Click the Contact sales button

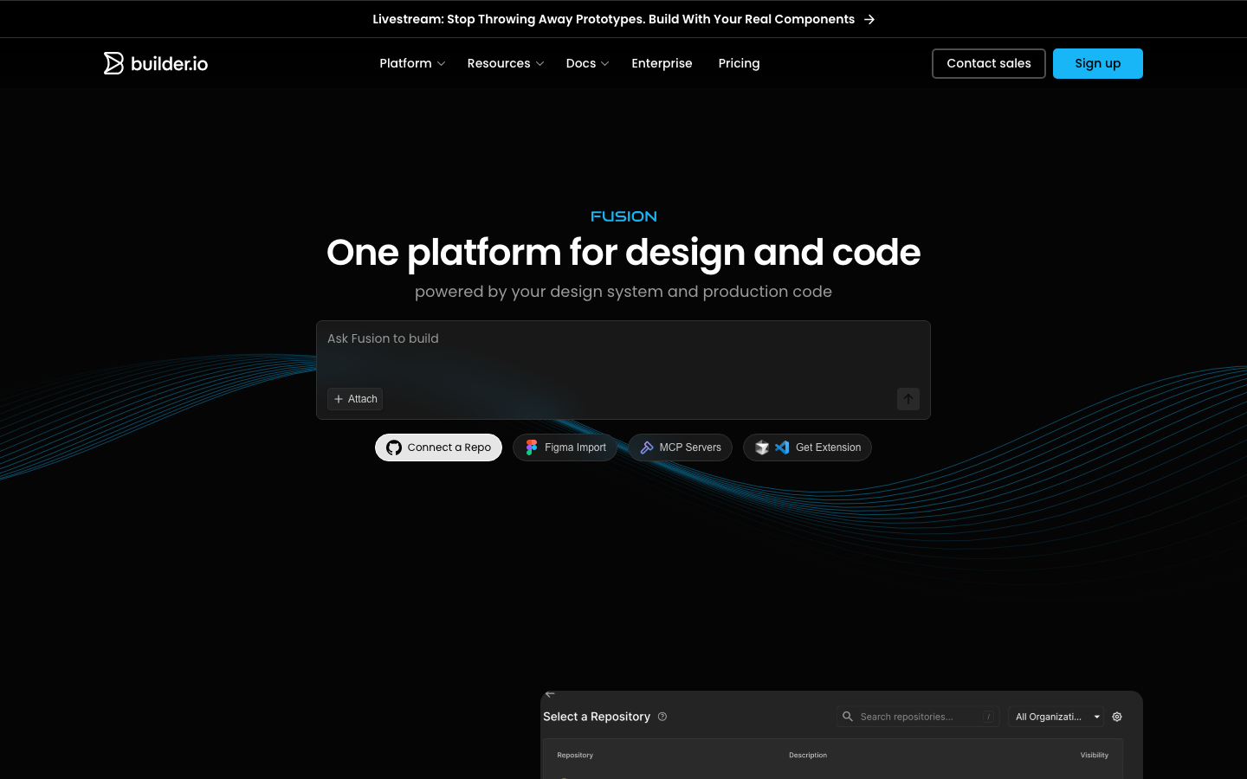(x=989, y=63)
